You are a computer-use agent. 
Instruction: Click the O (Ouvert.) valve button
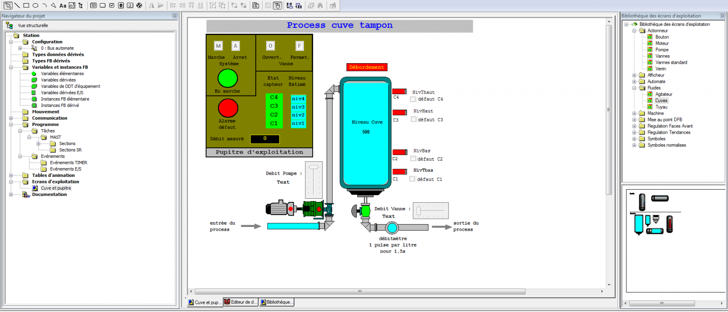pyautogui.click(x=270, y=46)
